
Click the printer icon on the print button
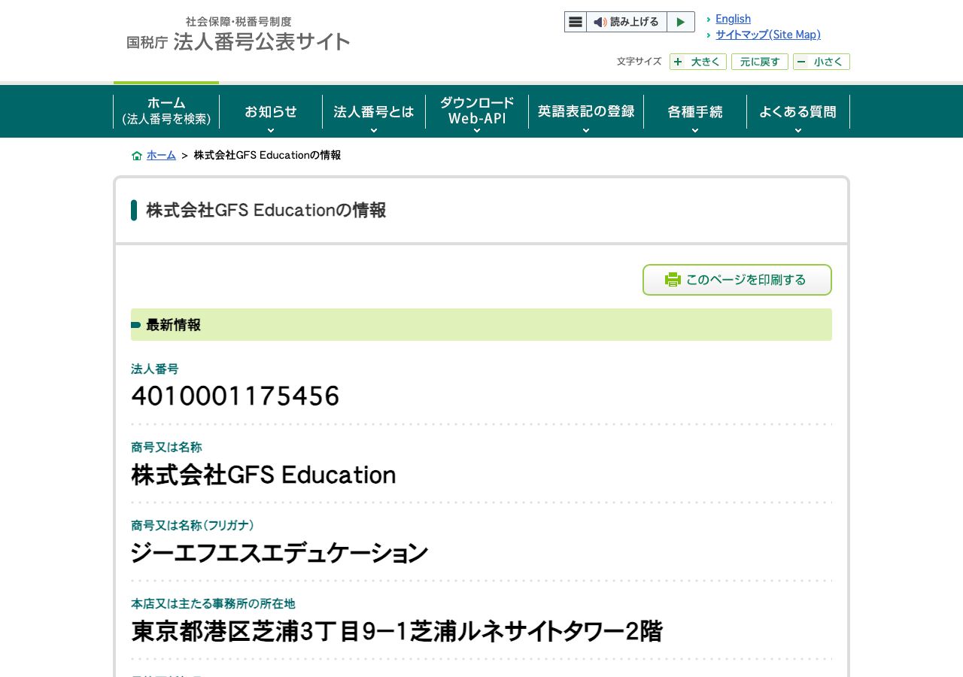pos(673,280)
